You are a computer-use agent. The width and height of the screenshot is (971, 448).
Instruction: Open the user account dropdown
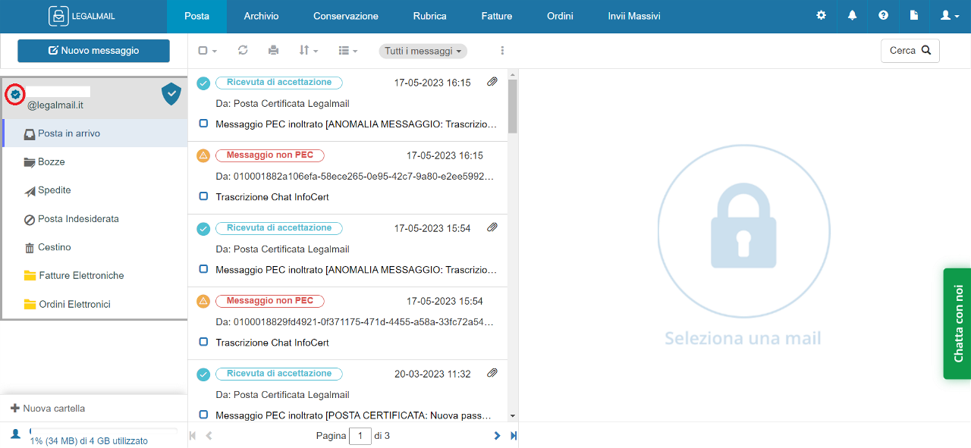(x=949, y=15)
